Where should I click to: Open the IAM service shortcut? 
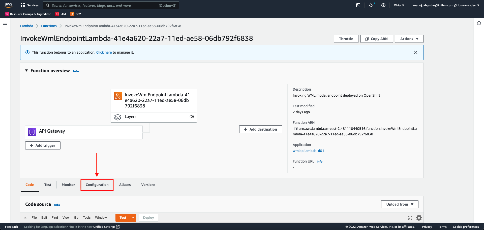point(61,14)
